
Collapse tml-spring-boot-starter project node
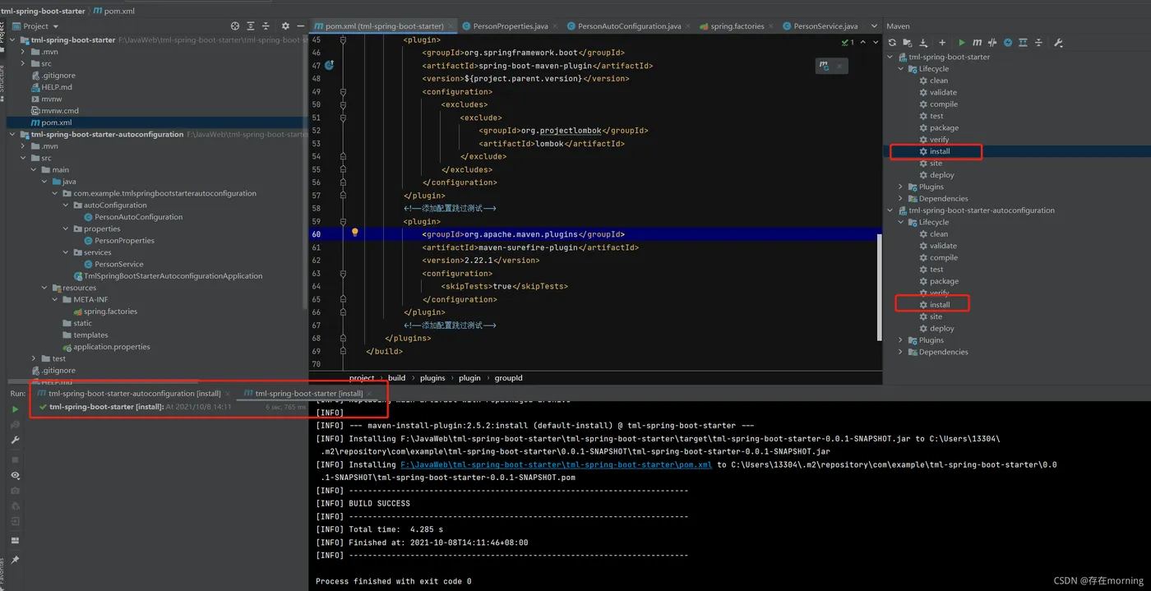pos(13,39)
